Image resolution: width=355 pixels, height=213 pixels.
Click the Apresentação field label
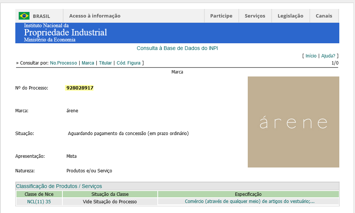coord(30,156)
